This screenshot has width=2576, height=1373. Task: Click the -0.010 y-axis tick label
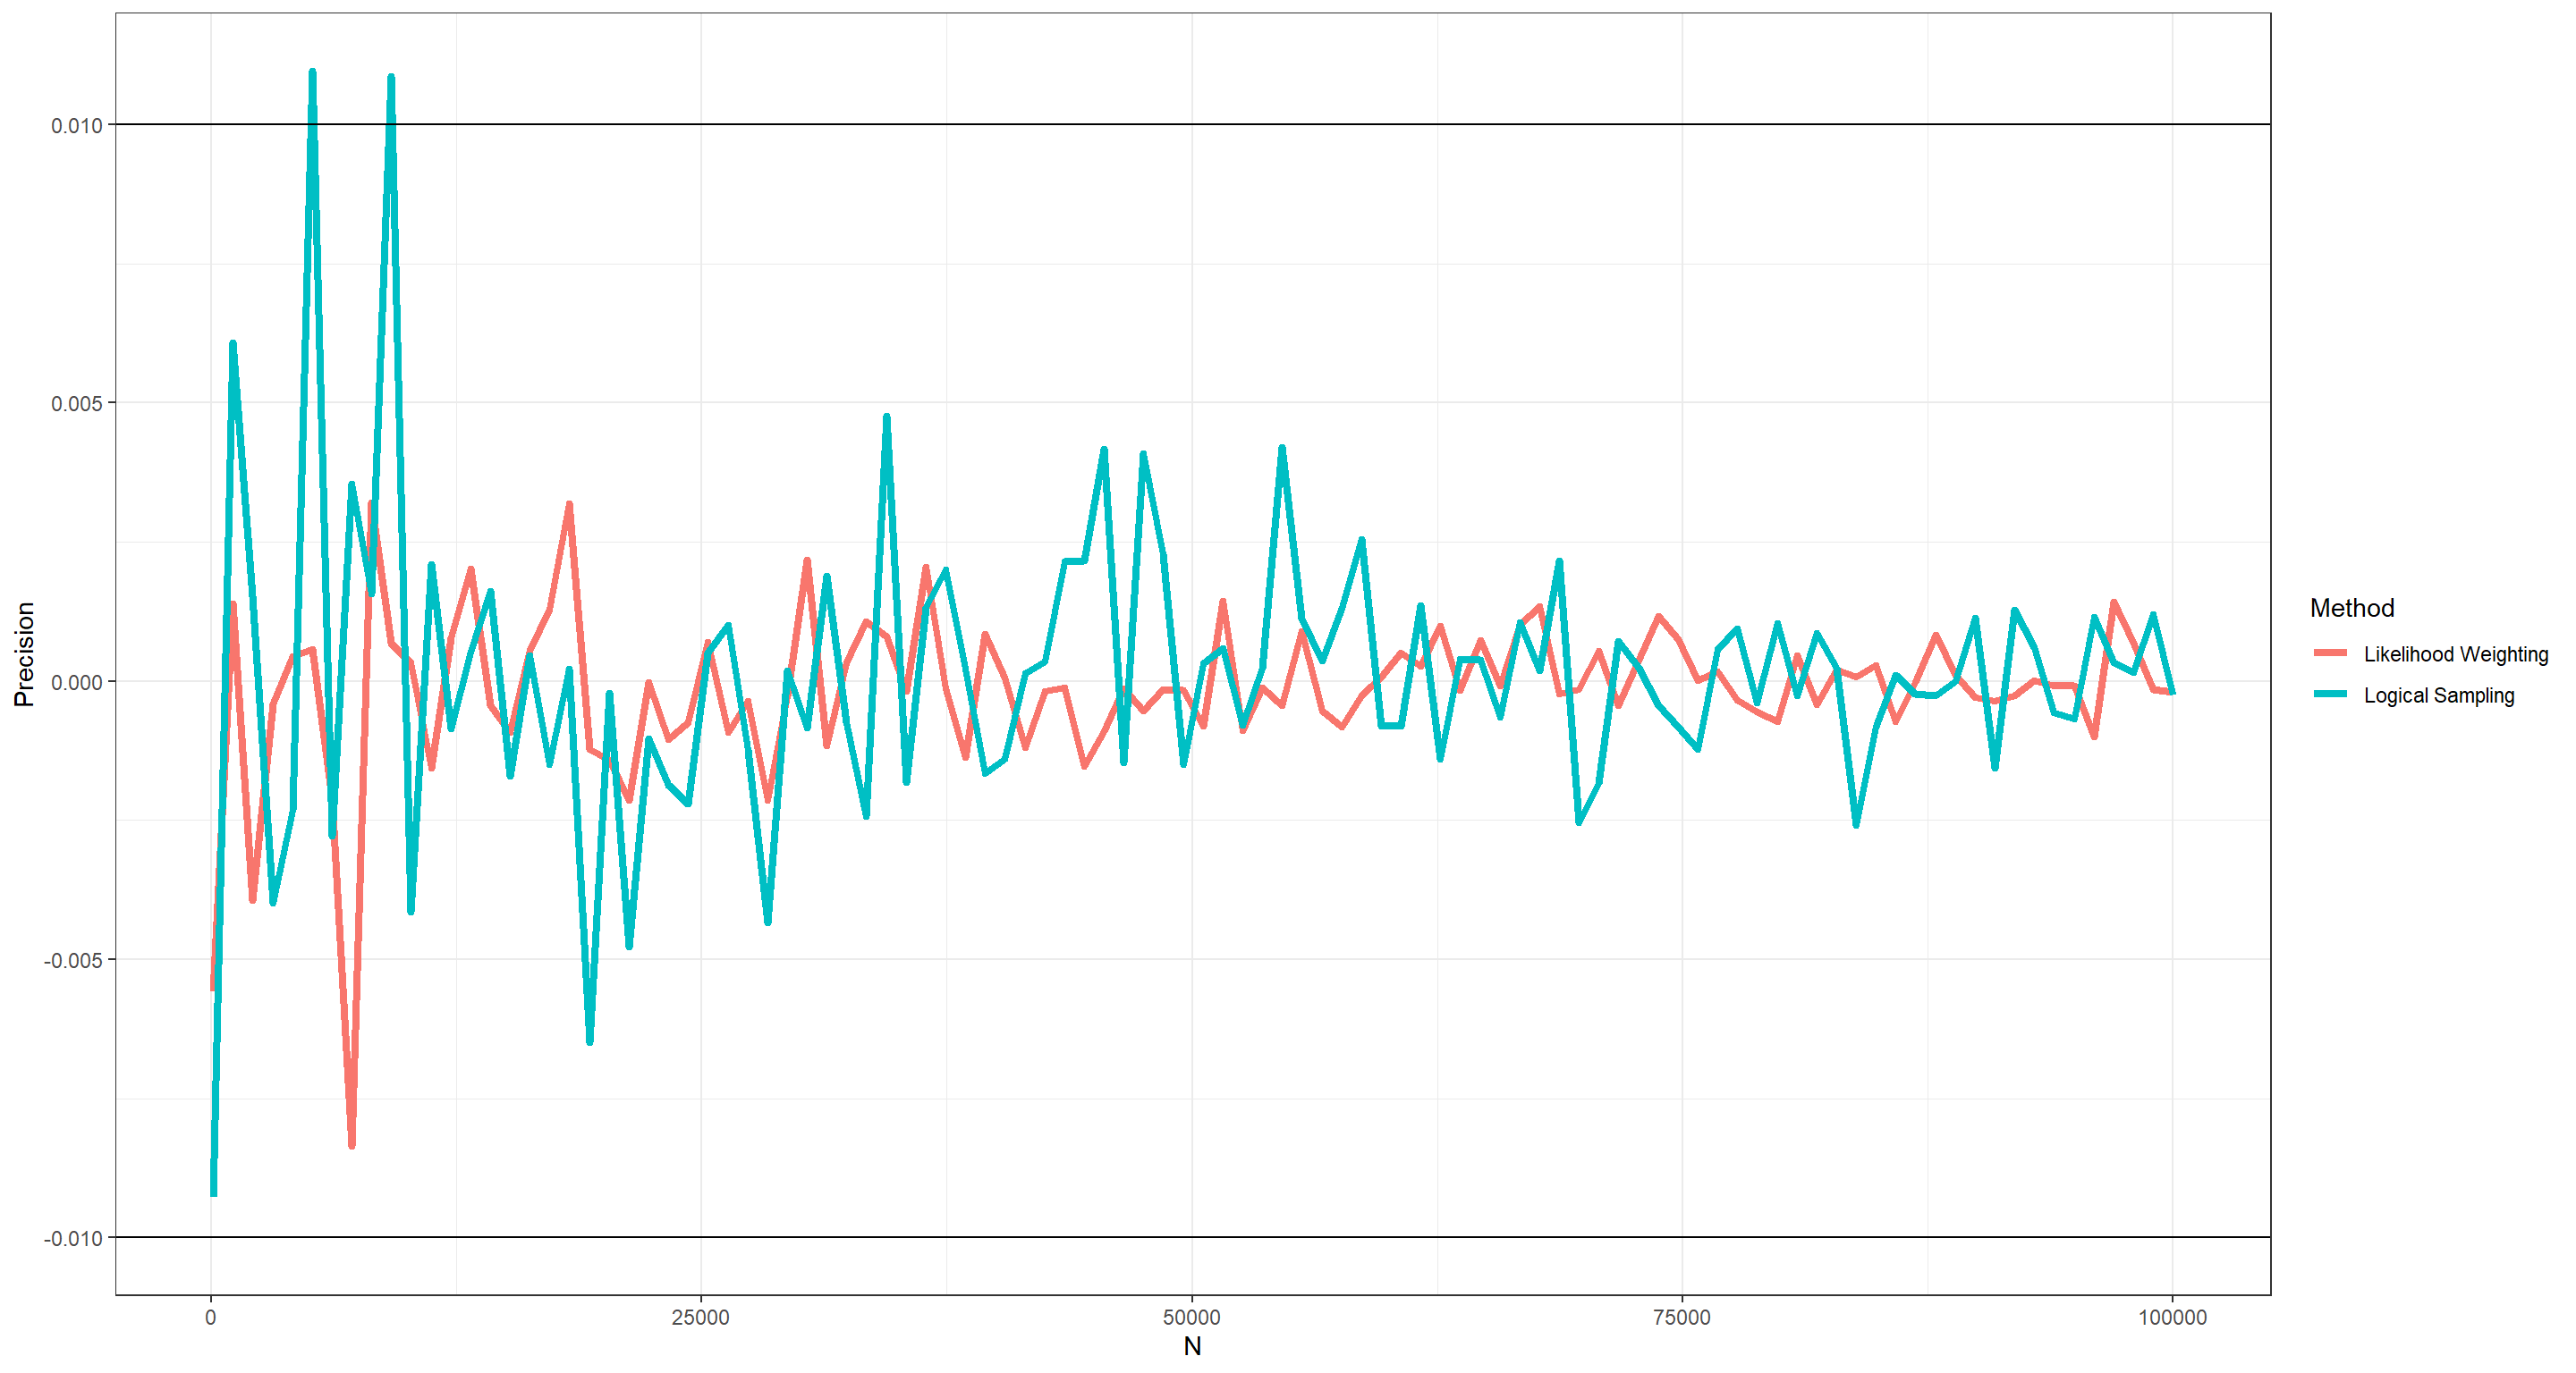[73, 1238]
